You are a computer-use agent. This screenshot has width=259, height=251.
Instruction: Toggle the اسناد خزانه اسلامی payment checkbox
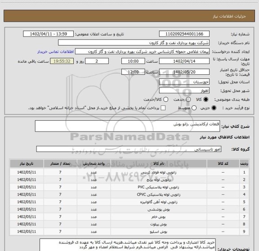coord(163,108)
